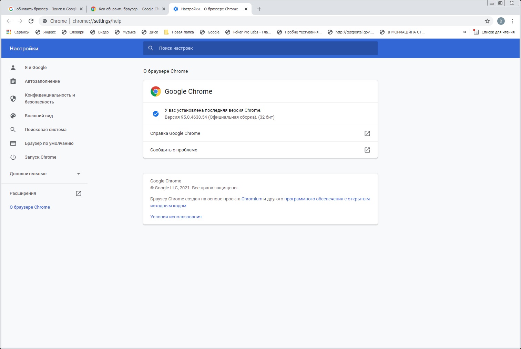
Task: Bookmark this page with the star icon
Action: 487,21
